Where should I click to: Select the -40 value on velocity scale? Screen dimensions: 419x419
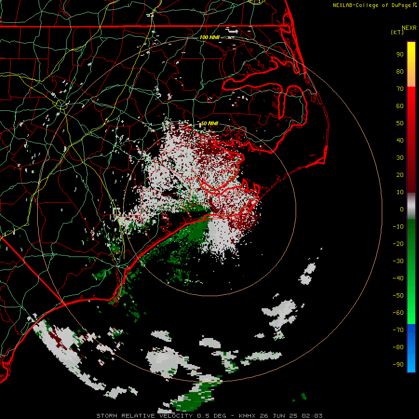click(x=398, y=278)
